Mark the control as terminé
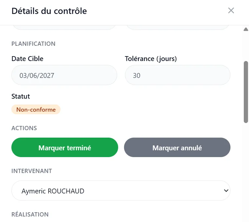Screen dimensions: 249x222 coord(65,147)
